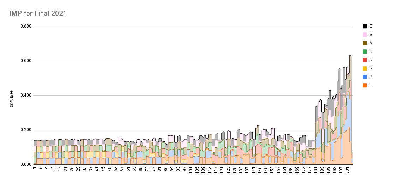Select the legend label A
Image resolution: width=400 pixels, height=183 pixels.
pyautogui.click(x=371, y=43)
